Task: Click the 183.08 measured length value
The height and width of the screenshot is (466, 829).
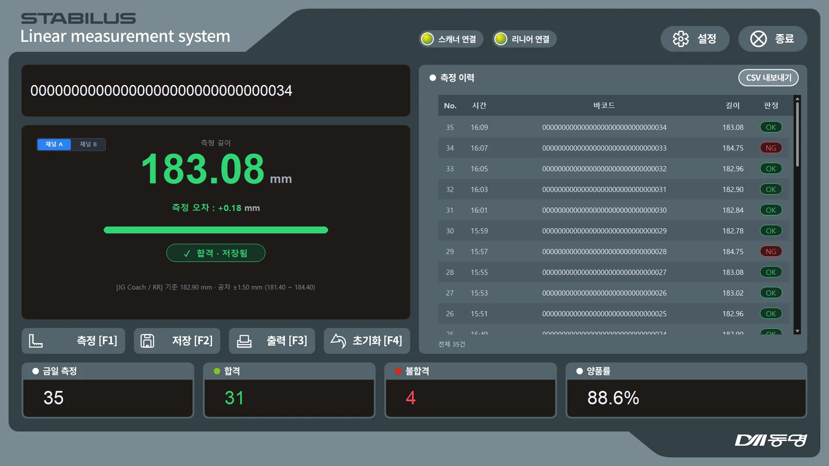Action: (203, 169)
